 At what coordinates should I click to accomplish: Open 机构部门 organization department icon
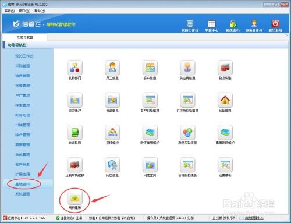tap(74, 68)
